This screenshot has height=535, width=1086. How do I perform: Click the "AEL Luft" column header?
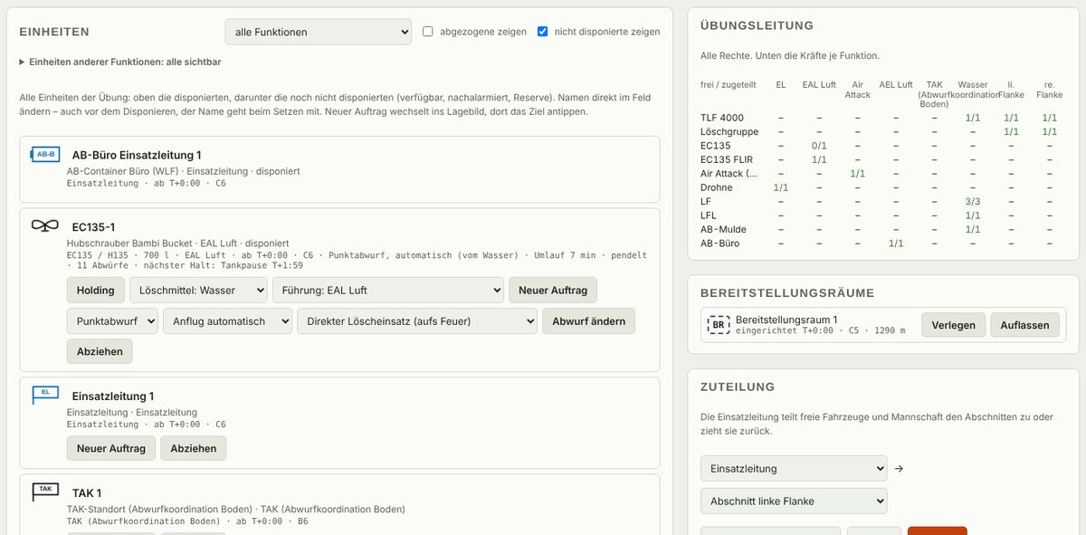click(x=896, y=84)
